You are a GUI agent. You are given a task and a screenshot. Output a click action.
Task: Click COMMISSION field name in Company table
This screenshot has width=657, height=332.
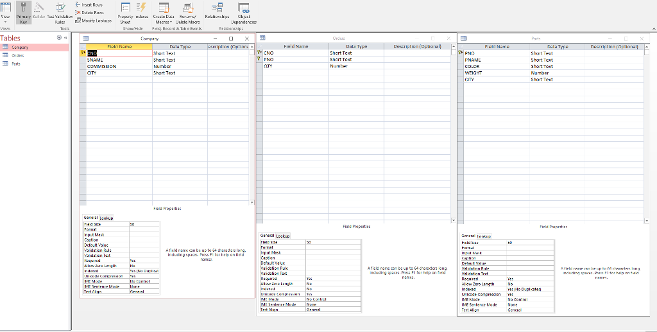(101, 66)
